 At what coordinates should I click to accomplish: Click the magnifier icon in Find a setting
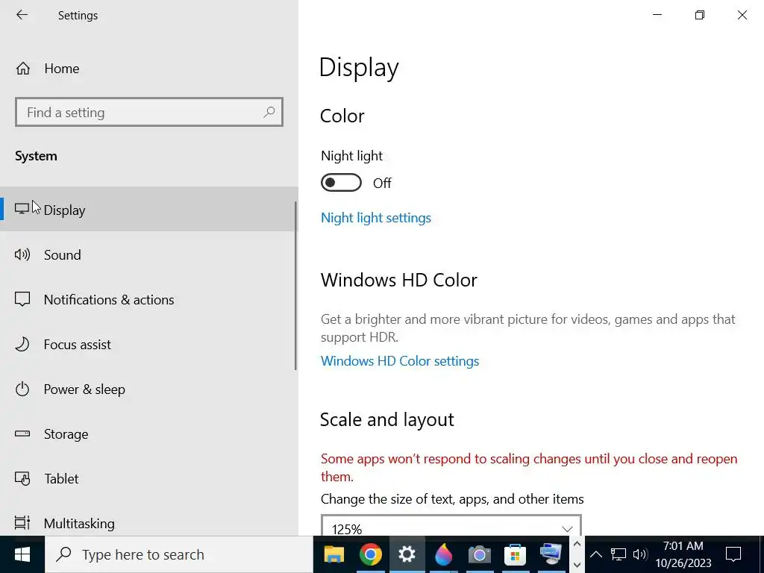pyautogui.click(x=269, y=113)
